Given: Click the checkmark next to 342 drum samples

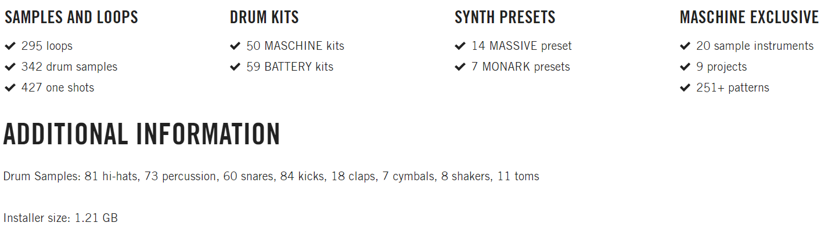Looking at the screenshot, I should click(9, 67).
